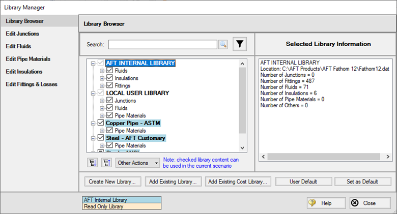Collapse the LOCAL USER LIBRARY node
Viewport: 397px width, 214px height.
click(93, 94)
